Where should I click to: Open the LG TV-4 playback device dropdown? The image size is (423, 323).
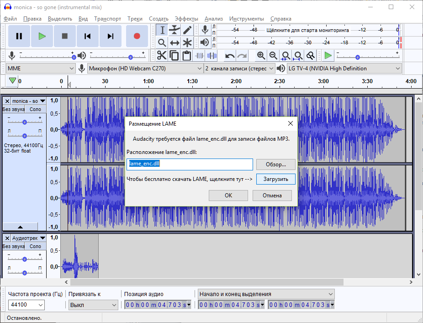[344, 69]
